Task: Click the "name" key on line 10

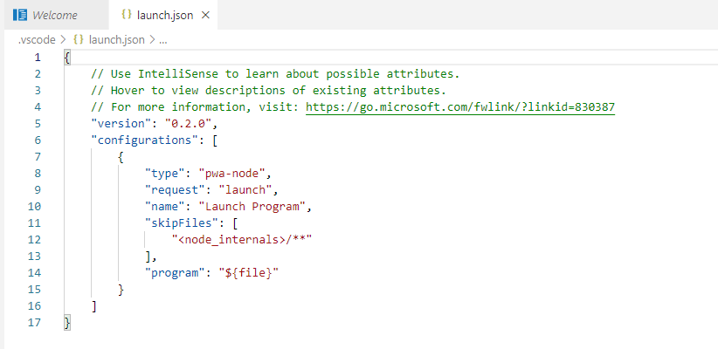Action: click(x=163, y=206)
